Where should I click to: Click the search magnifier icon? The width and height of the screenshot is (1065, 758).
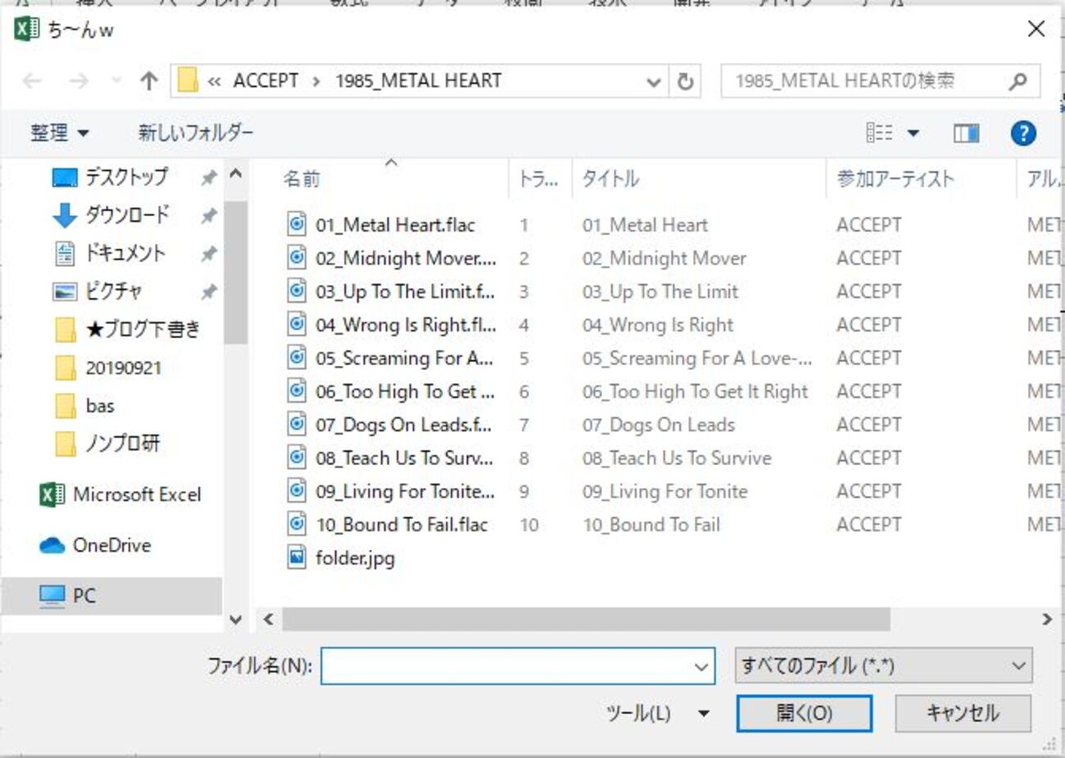click(x=1017, y=81)
